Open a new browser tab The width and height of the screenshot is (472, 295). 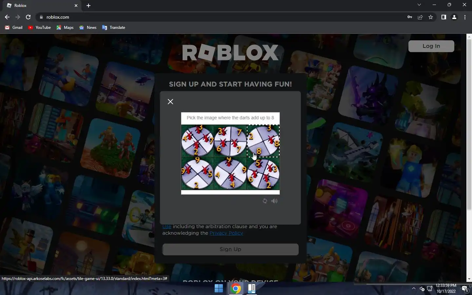click(x=88, y=6)
